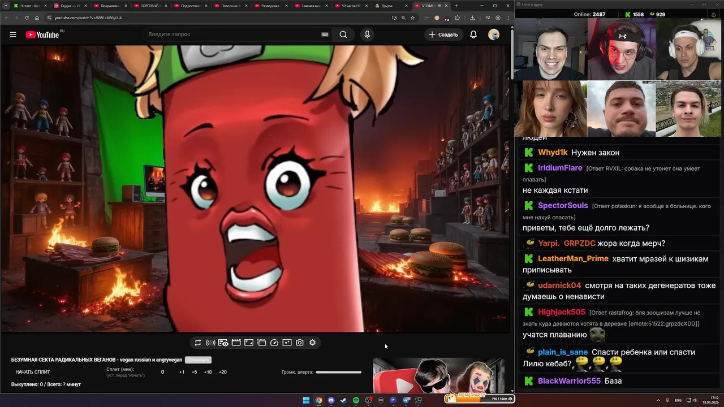The image size is (724, 407).
Task: Open the speedometer playback speed icon
Action: (274, 343)
